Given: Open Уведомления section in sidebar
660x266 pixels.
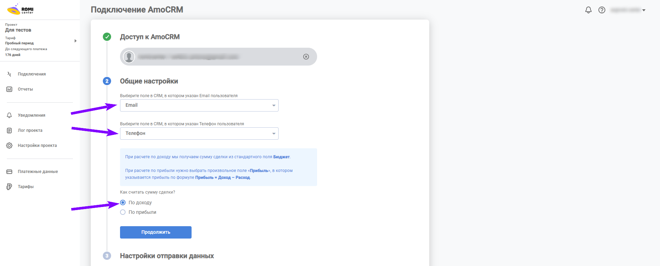Looking at the screenshot, I should [32, 115].
